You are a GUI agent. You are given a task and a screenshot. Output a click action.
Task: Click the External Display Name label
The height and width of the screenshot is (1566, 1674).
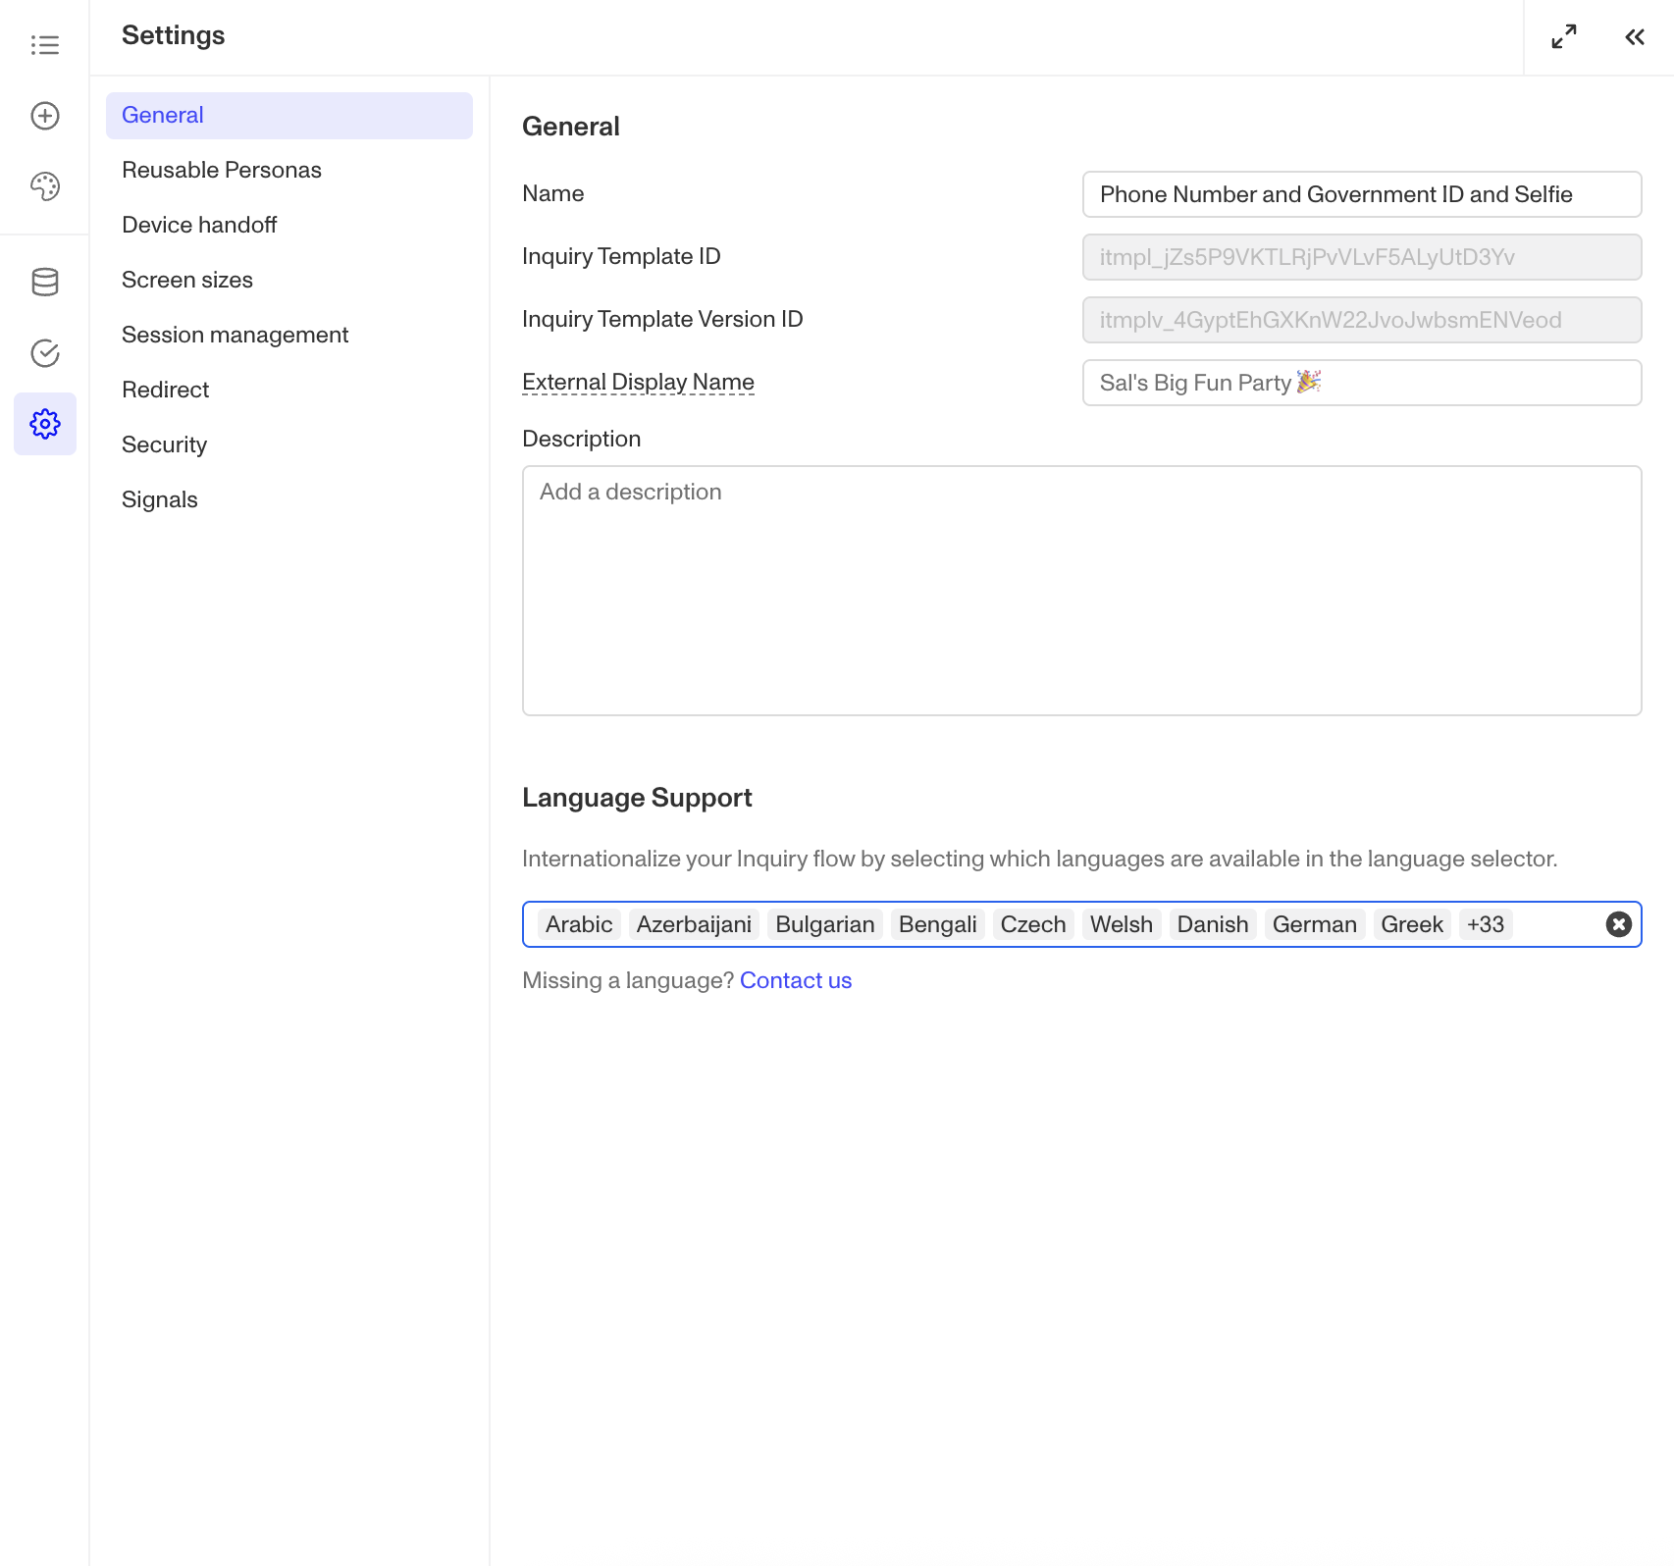[638, 382]
